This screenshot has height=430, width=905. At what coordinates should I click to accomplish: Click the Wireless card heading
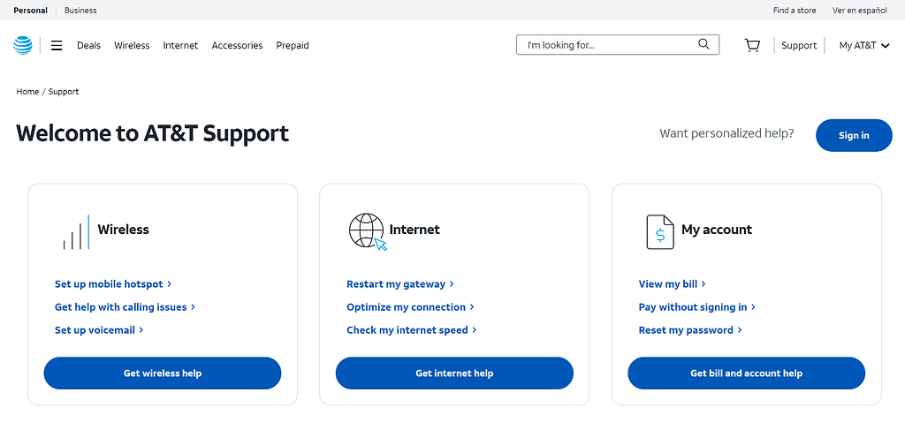[x=124, y=230]
